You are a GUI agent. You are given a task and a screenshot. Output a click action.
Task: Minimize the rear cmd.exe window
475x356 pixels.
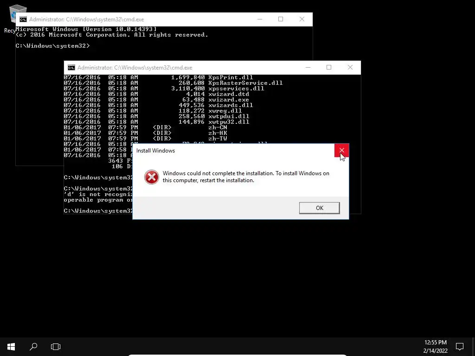(260, 19)
